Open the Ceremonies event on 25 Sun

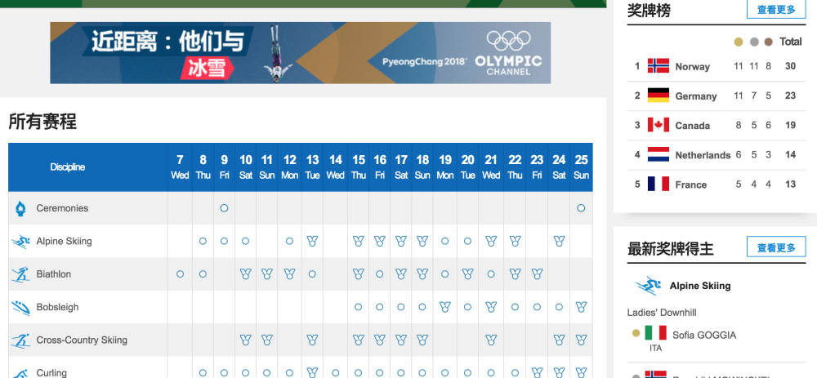[x=581, y=208]
